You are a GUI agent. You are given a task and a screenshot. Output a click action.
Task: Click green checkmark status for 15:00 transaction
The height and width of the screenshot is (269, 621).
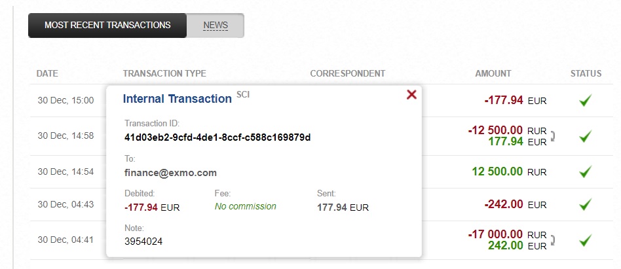pos(586,100)
